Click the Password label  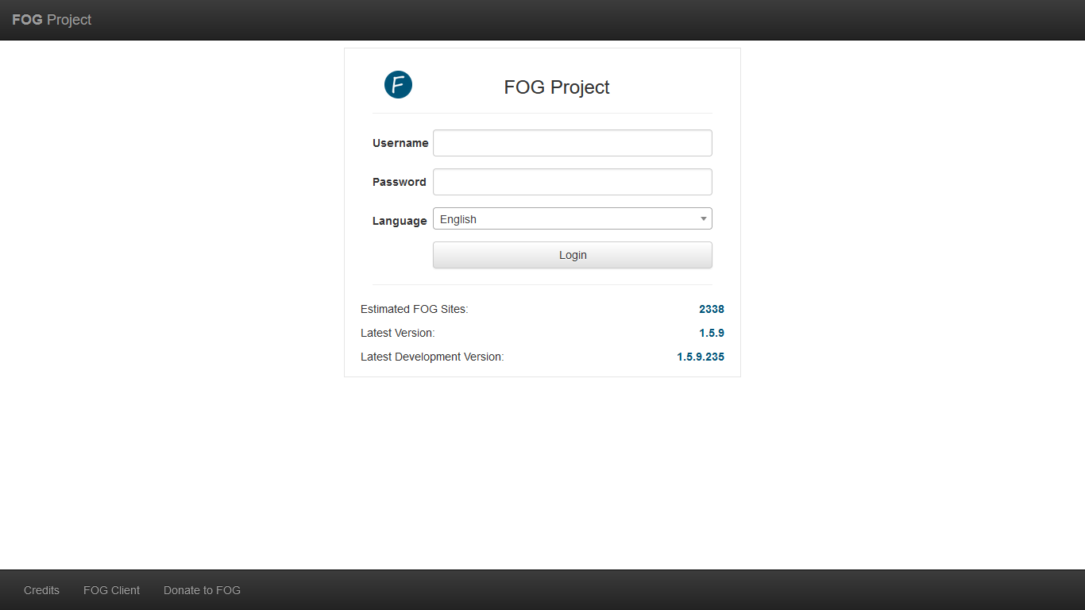tap(400, 182)
